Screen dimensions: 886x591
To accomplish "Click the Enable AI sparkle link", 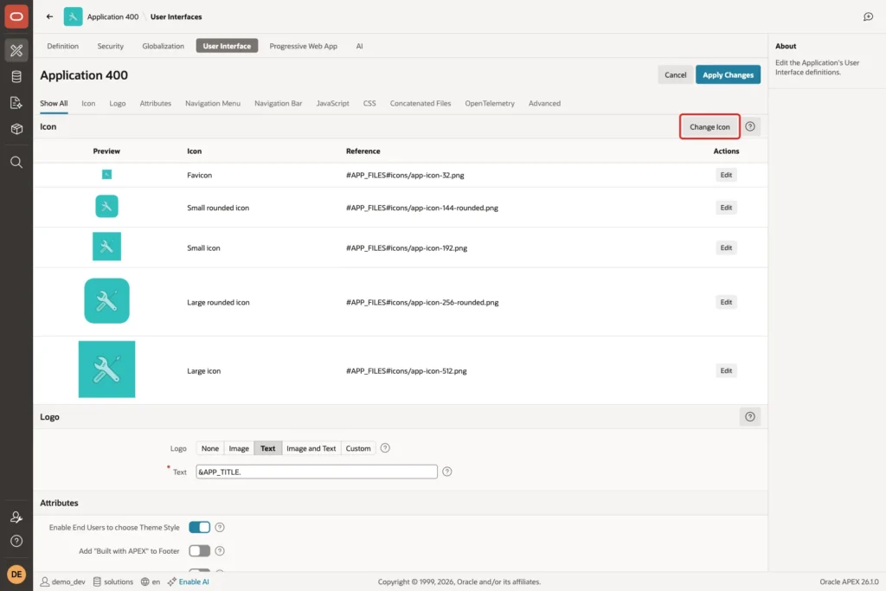I will tap(188, 581).
